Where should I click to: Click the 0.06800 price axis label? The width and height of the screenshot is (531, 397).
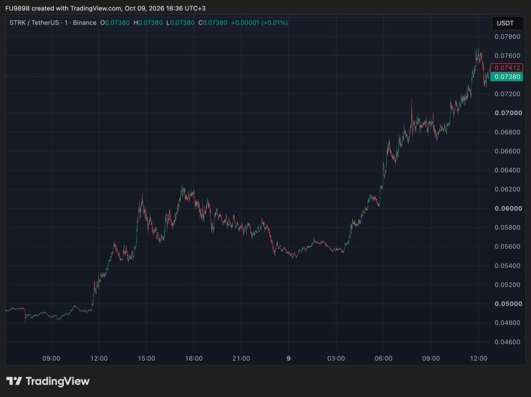tap(507, 132)
